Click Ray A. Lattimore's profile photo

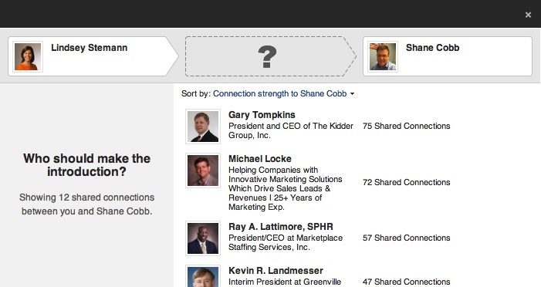tap(203, 238)
